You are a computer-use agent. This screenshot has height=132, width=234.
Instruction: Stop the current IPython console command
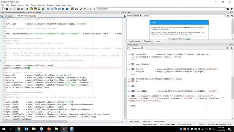(227, 48)
